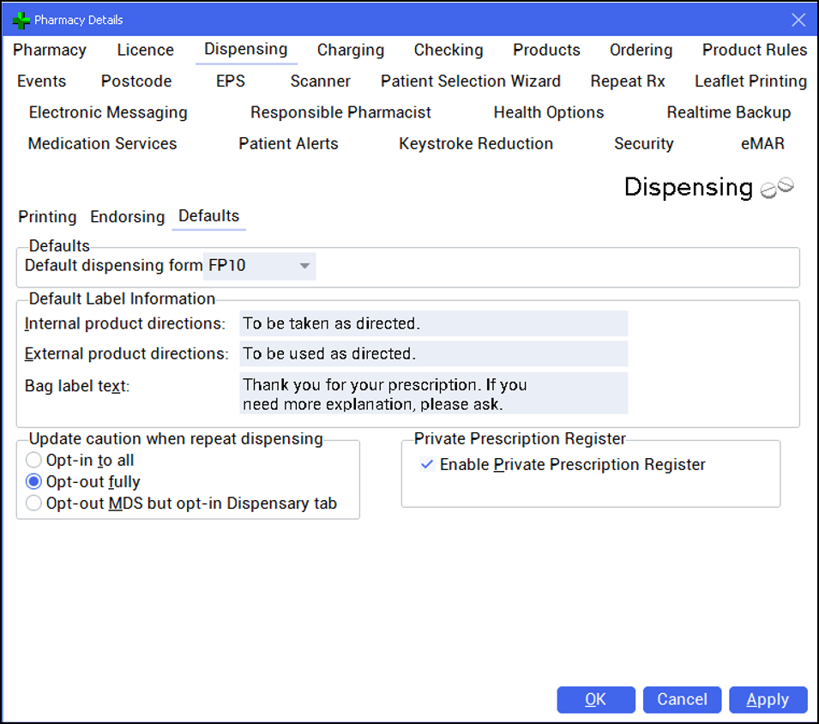Toggle Enable Private Prescription Register checkbox
The image size is (819, 724).
(x=427, y=465)
